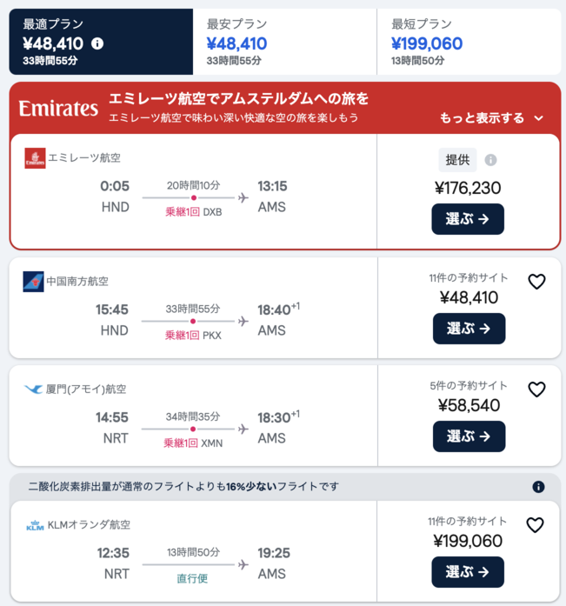Toggle heart on KLM flight
566x606 pixels.
point(536,525)
